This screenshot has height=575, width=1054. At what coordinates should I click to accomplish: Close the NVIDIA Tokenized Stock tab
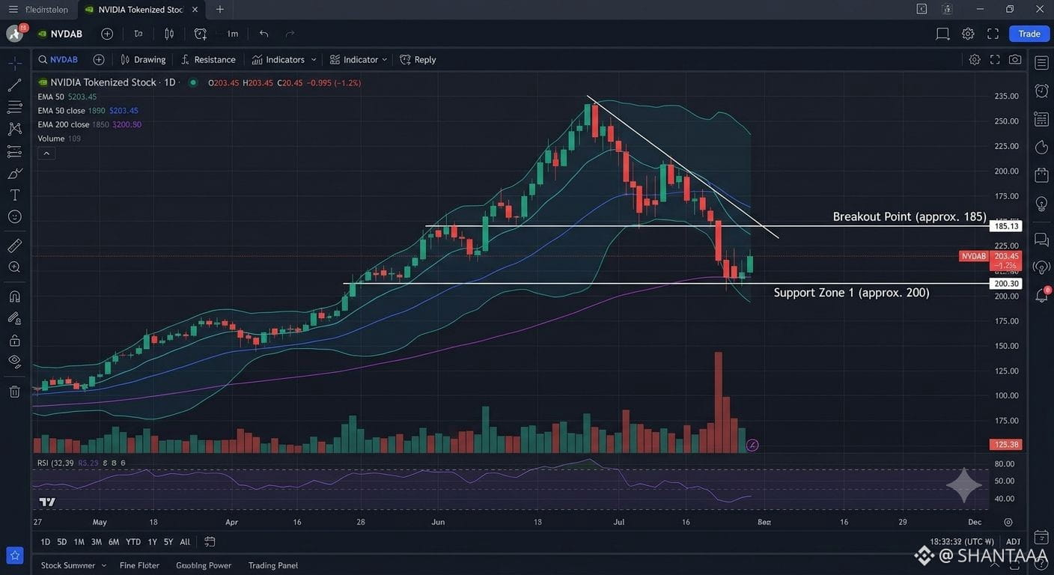pos(195,10)
